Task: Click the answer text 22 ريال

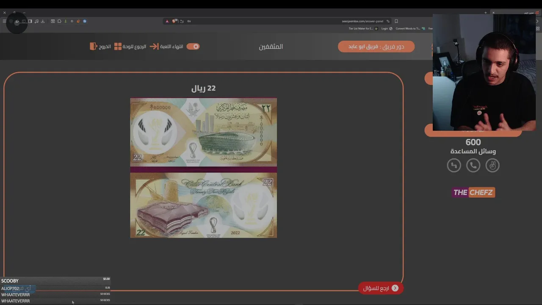Action: (x=204, y=88)
